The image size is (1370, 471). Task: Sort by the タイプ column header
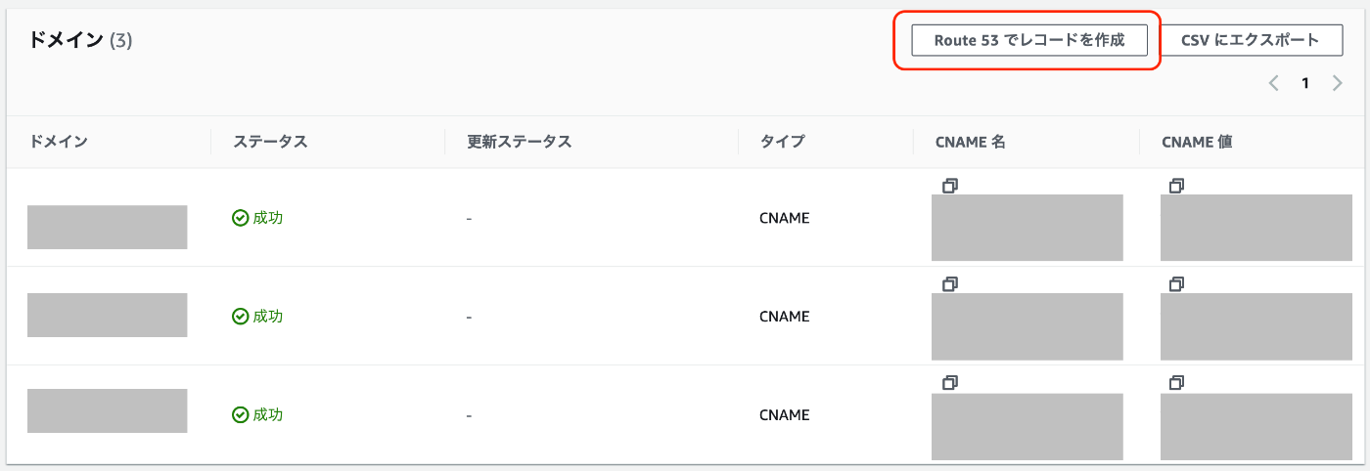tap(782, 142)
